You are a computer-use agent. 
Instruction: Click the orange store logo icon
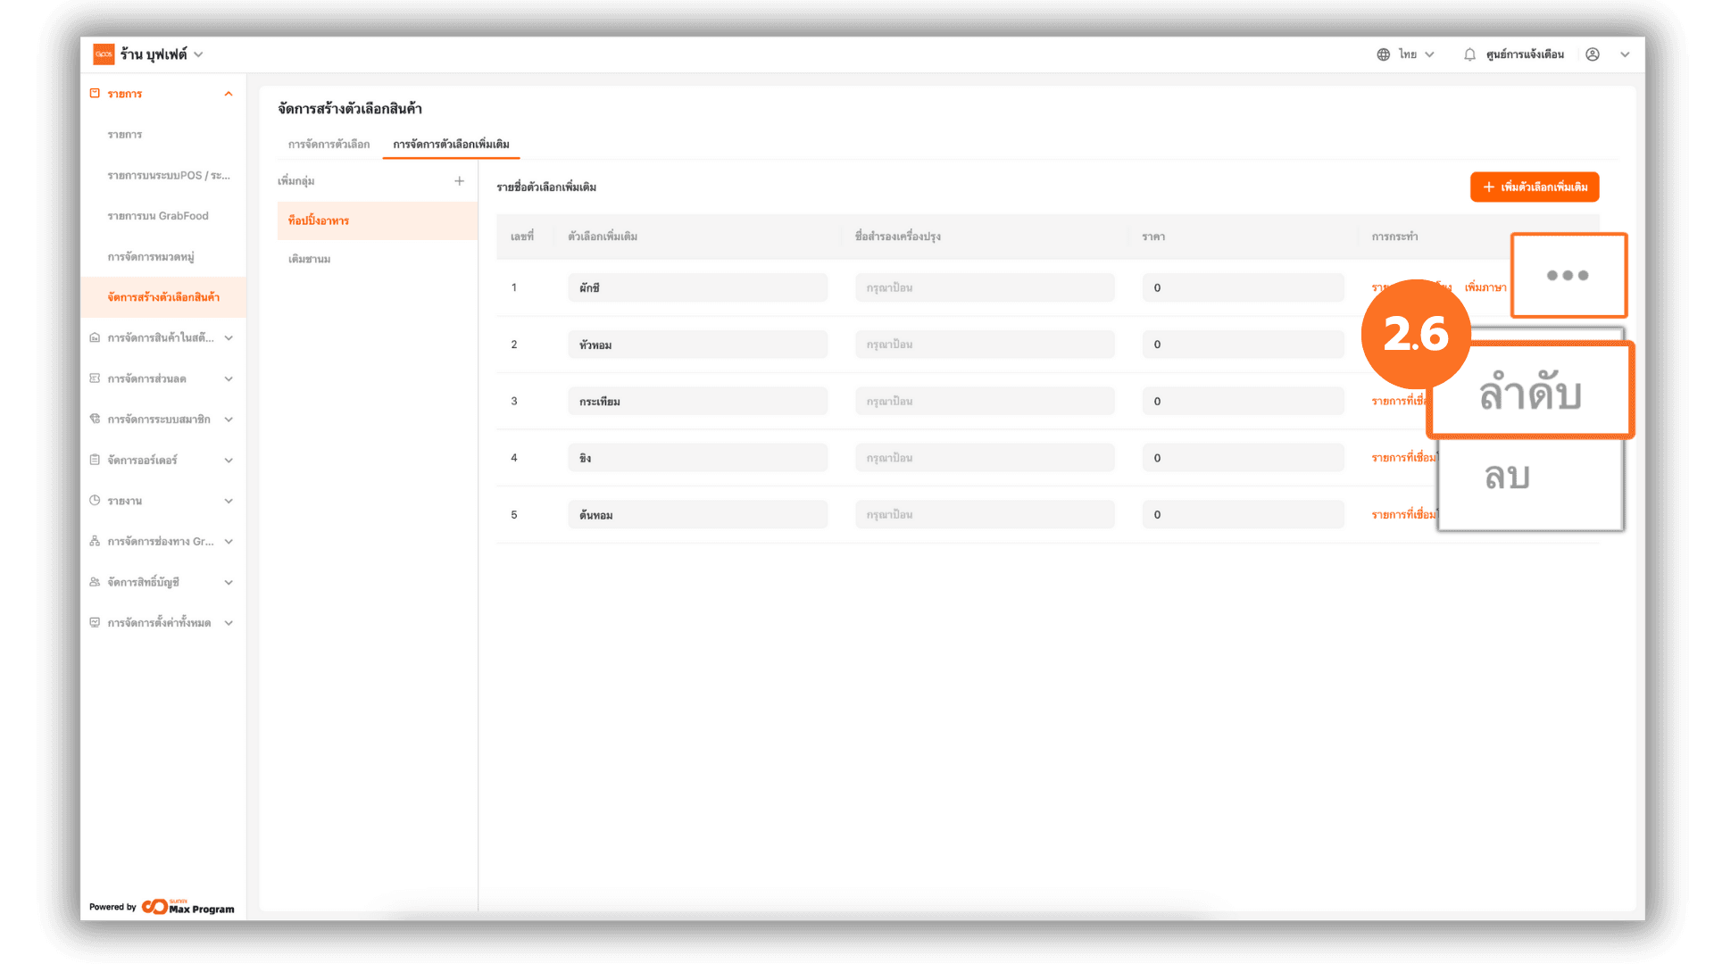104,54
